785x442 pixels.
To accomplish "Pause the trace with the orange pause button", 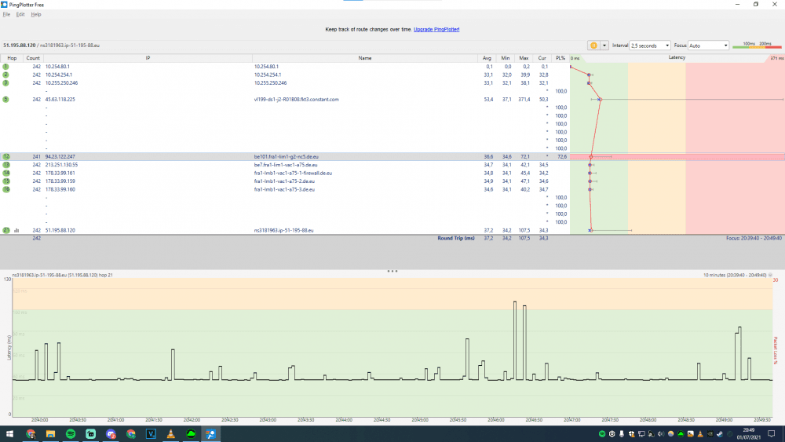I will [x=593, y=46].
